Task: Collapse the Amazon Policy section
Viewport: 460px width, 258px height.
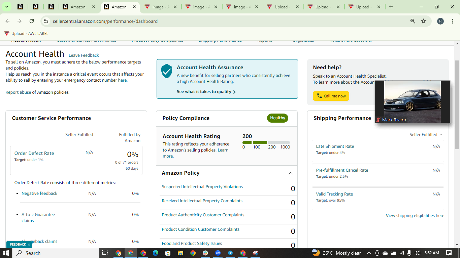Action: pos(291,173)
